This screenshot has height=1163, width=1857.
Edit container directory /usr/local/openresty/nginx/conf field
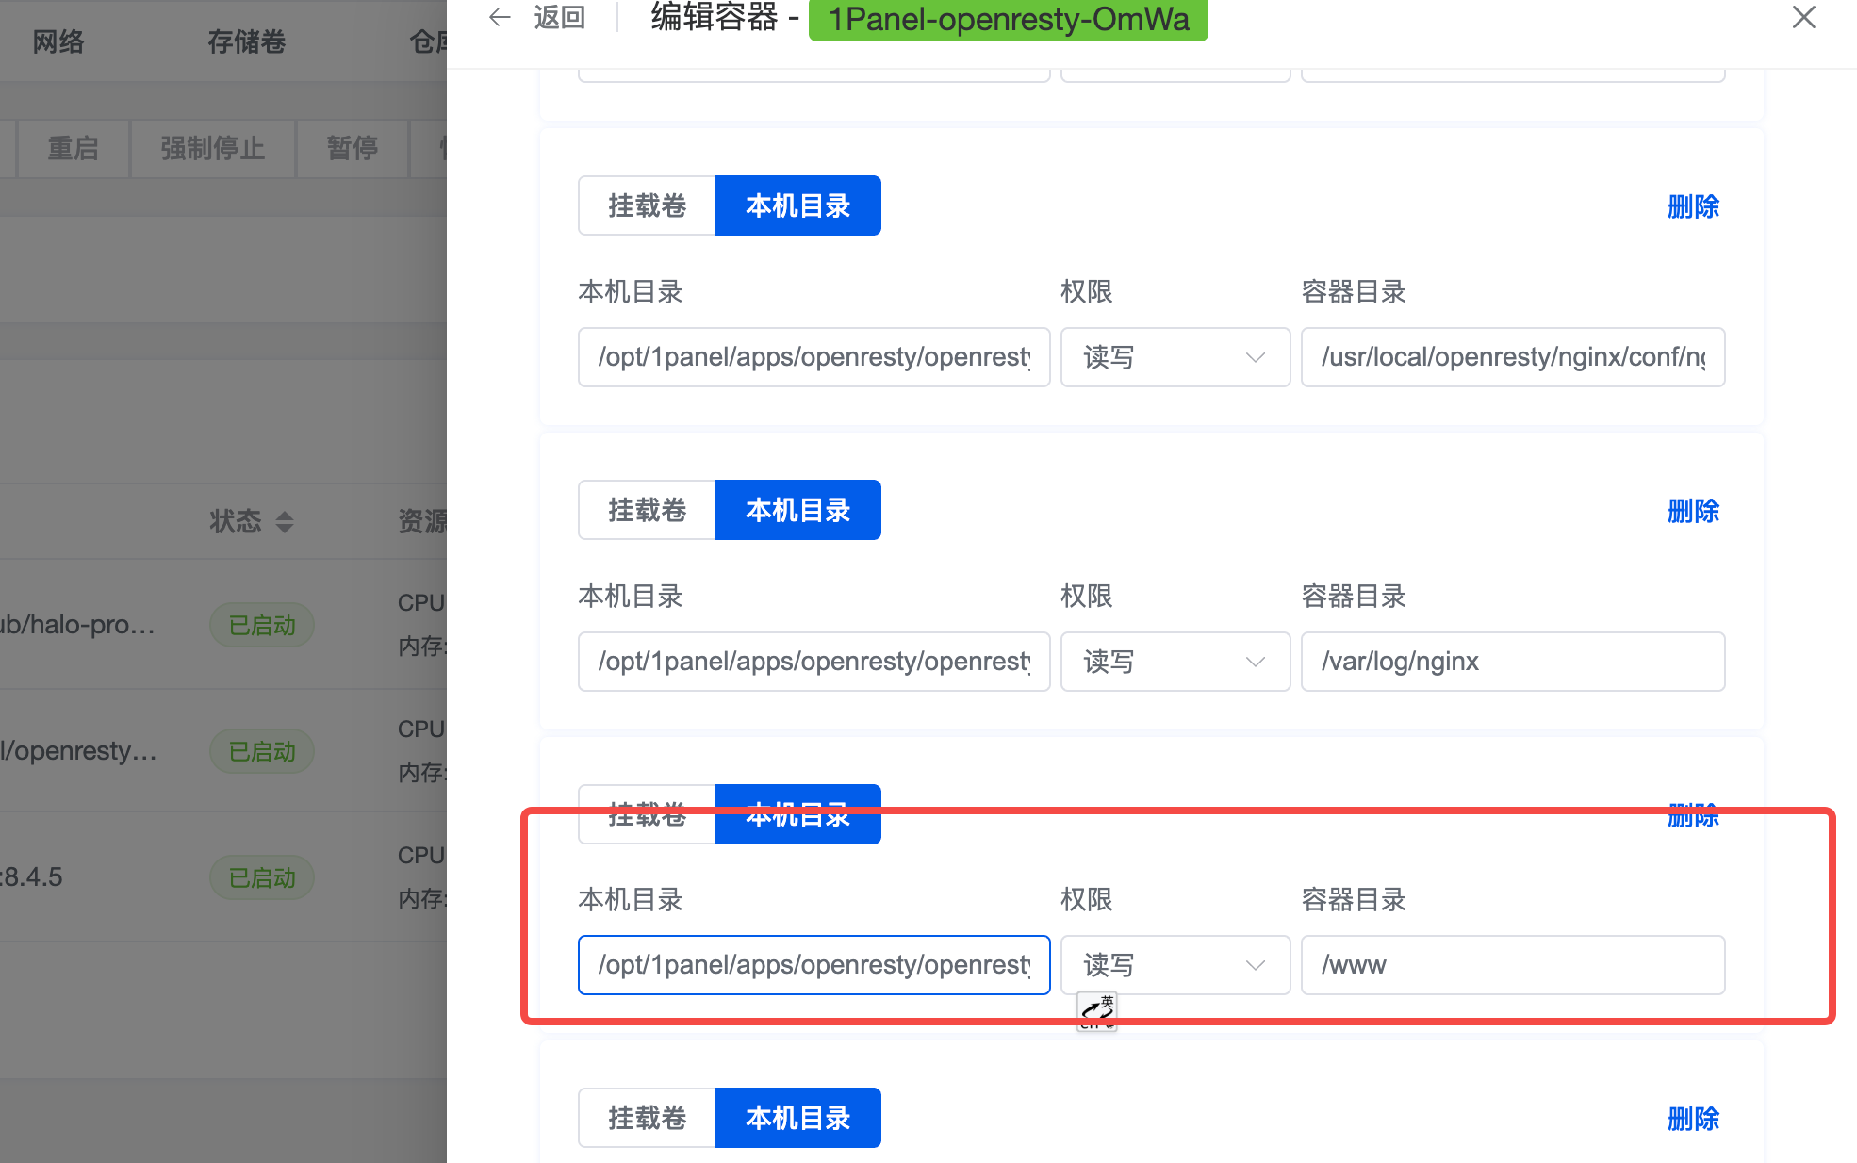point(1513,357)
